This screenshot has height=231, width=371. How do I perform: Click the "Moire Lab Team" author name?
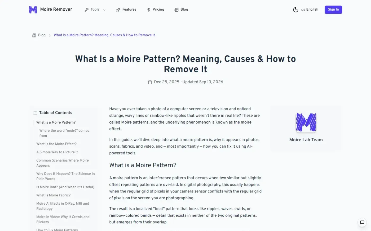pyautogui.click(x=306, y=140)
